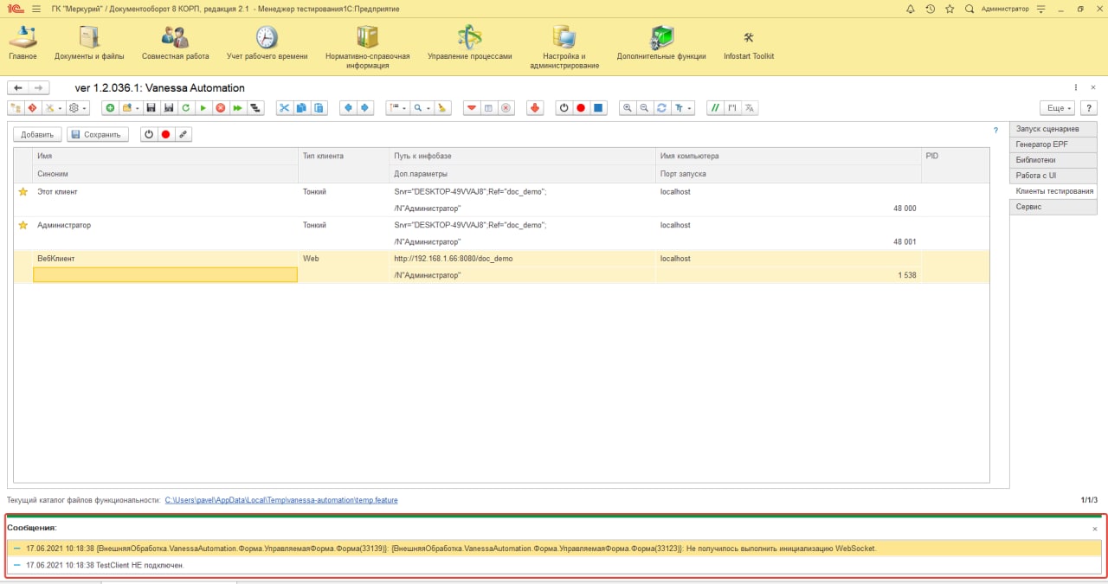Click the green circular reload arrow icon
The width and height of the screenshot is (1108, 584).
tap(186, 108)
